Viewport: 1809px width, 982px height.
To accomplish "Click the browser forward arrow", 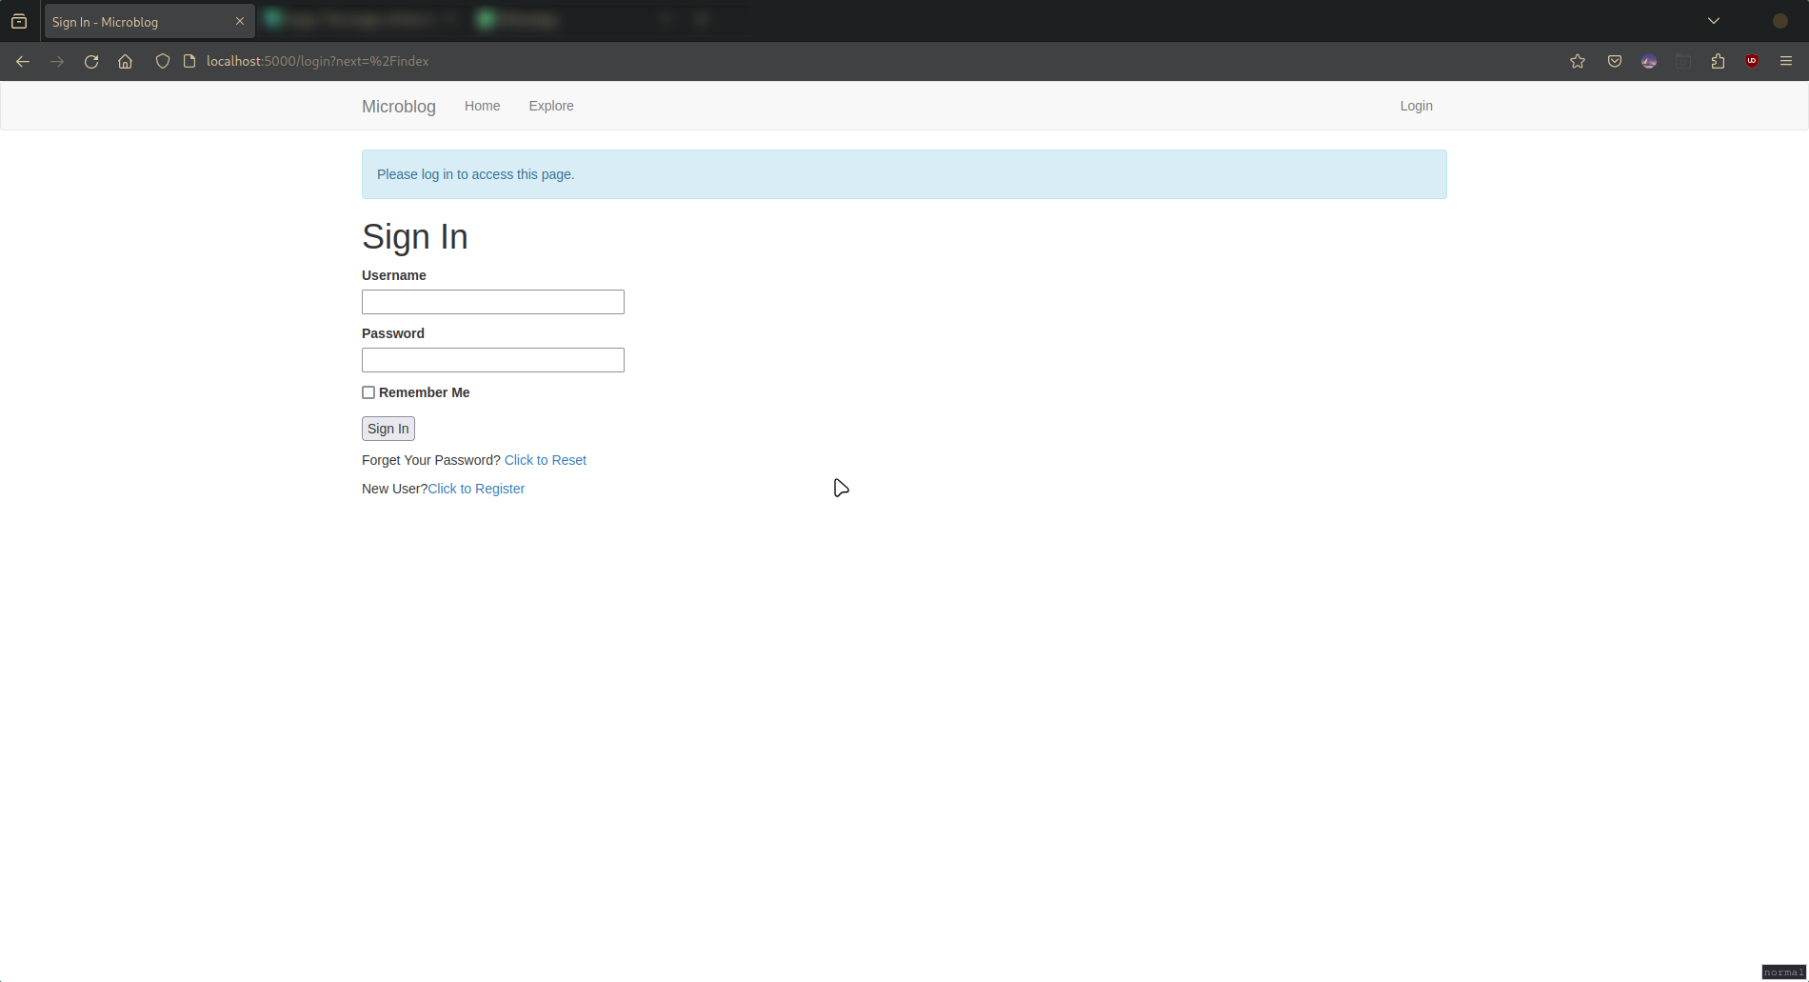I will point(57,61).
